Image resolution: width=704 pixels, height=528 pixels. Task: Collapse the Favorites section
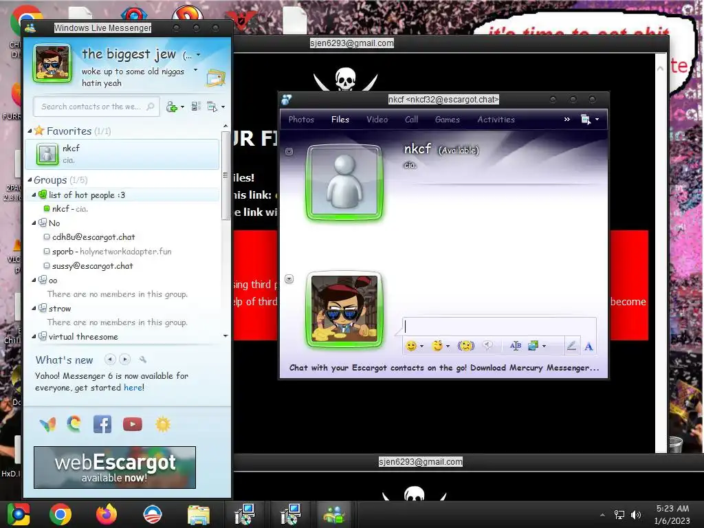click(x=30, y=131)
